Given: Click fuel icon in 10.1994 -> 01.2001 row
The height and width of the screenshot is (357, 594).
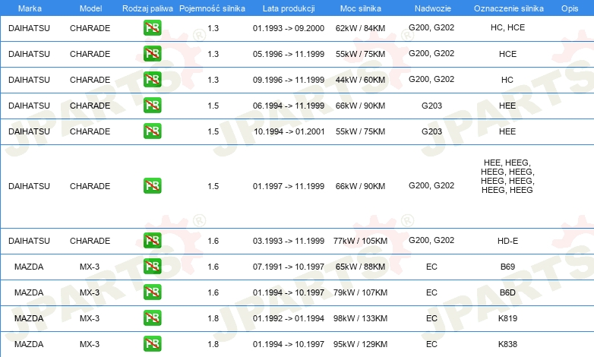Looking at the screenshot, I should (152, 131).
